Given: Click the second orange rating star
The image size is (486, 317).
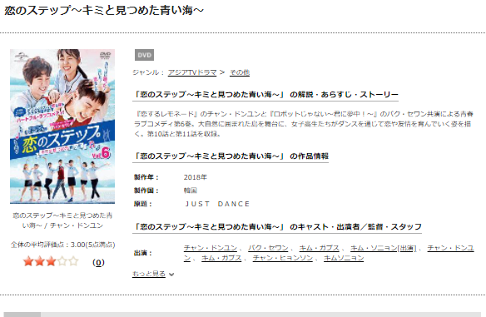Looking at the screenshot, I should point(40,261).
